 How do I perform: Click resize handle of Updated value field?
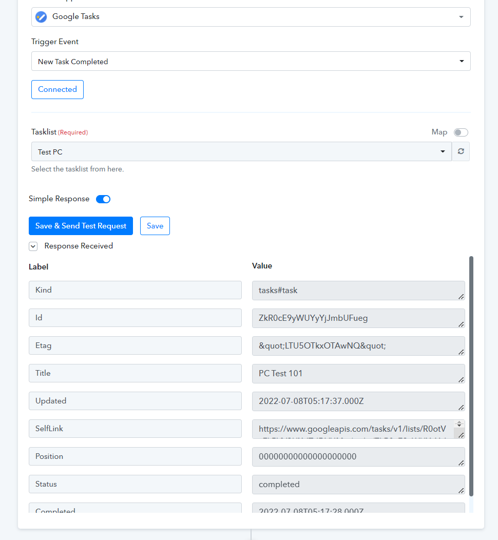point(461,408)
